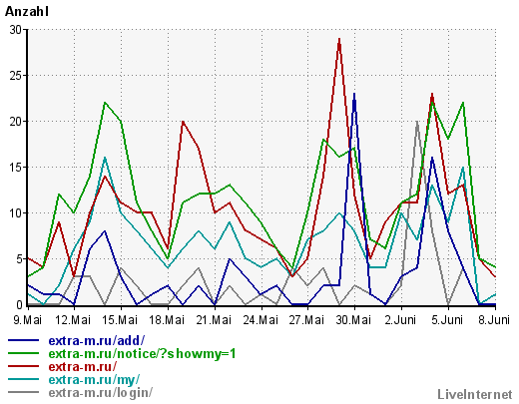
Task: Click the green line peak at 14.Mai
Action: coord(105,103)
